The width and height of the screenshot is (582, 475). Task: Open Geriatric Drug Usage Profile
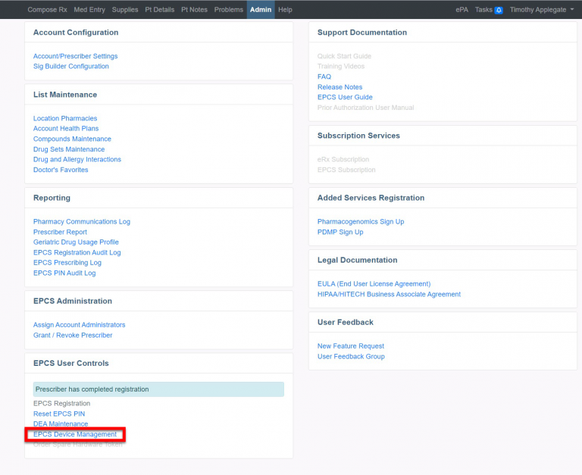(76, 242)
